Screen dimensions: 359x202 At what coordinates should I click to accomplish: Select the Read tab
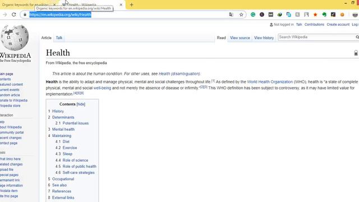point(221,38)
